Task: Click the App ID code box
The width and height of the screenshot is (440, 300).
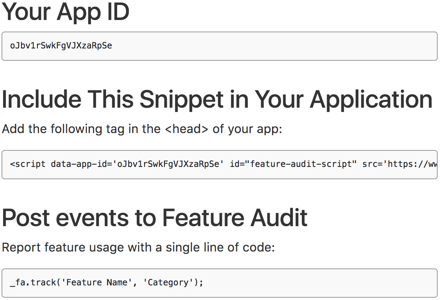Action: click(220, 46)
